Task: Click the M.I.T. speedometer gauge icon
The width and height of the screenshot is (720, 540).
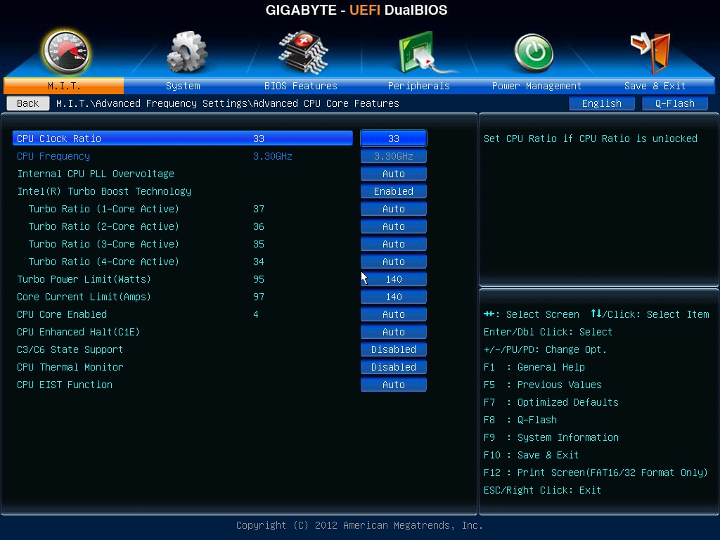Action: (x=65, y=52)
